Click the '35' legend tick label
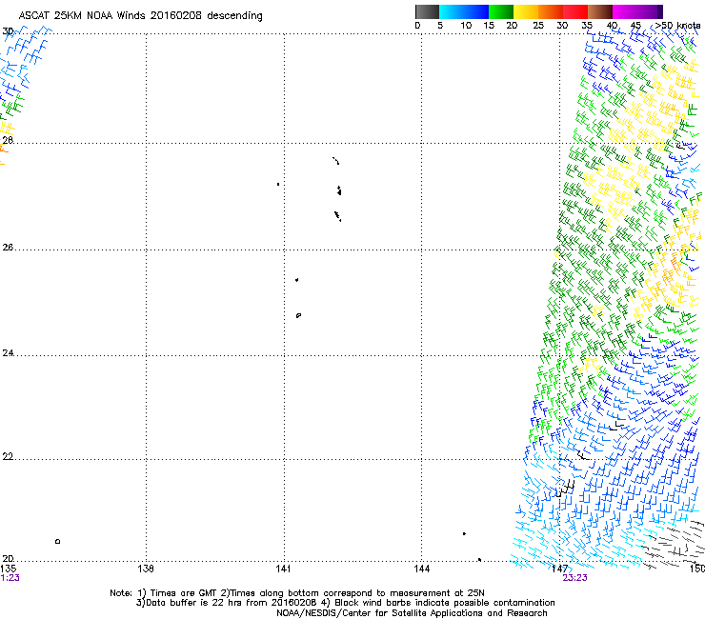Image resolution: width=705 pixels, height=619 pixels. tap(587, 26)
